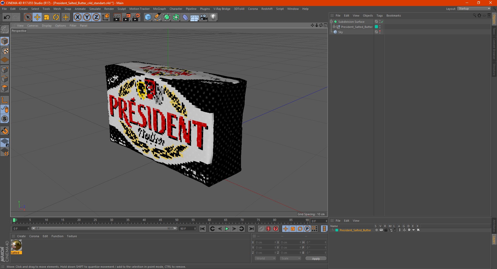Switch to Edges mode

coord(5,79)
